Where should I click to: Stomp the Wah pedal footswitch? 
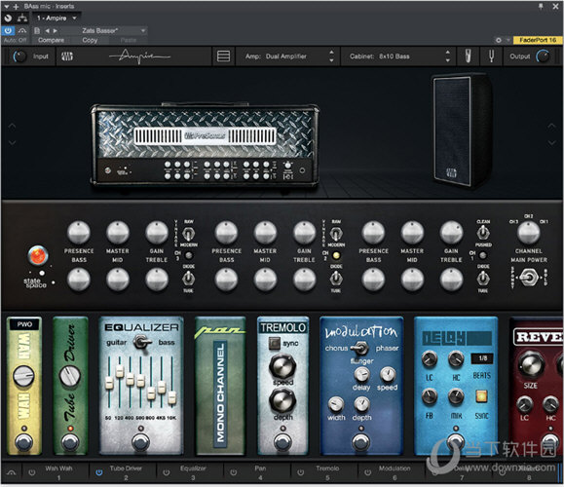23,441
